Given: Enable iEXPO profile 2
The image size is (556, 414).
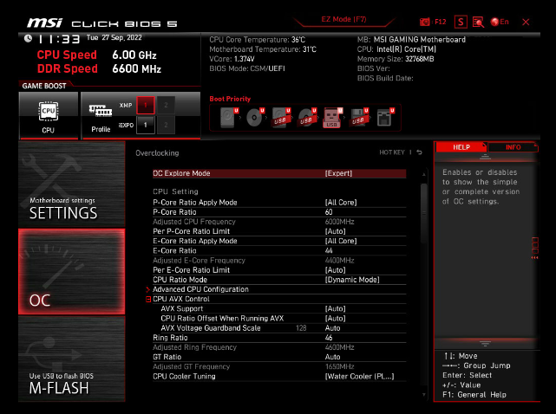Looking at the screenshot, I should coord(166,125).
